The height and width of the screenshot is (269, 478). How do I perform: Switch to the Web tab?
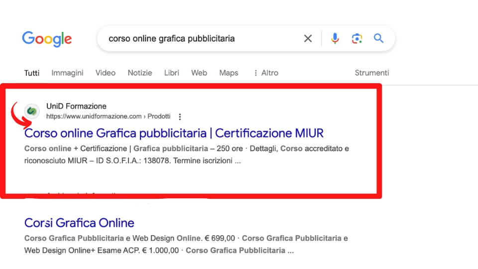coord(199,73)
